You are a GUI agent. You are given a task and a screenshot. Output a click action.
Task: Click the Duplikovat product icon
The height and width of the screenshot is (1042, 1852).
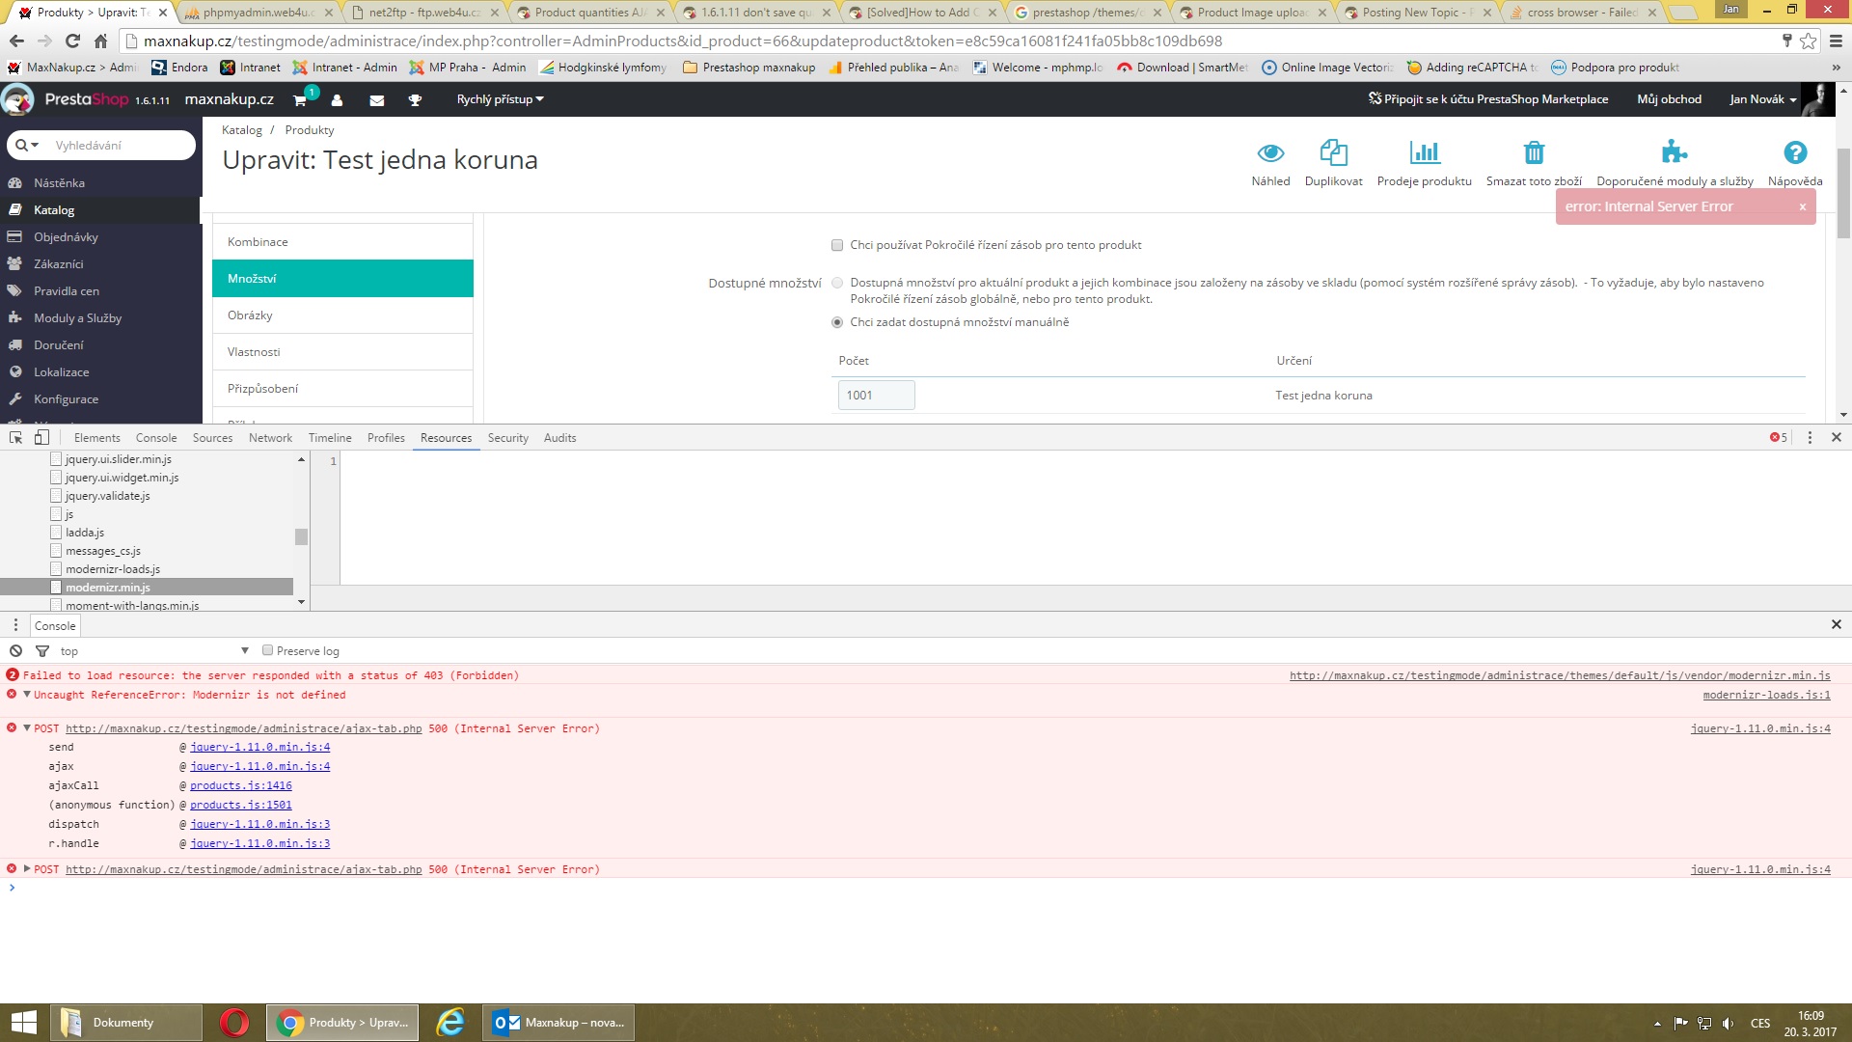tap(1333, 153)
